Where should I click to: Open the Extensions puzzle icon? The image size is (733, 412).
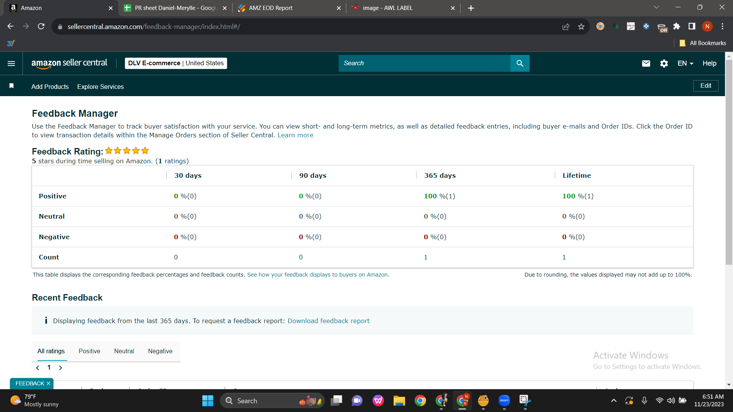(676, 26)
